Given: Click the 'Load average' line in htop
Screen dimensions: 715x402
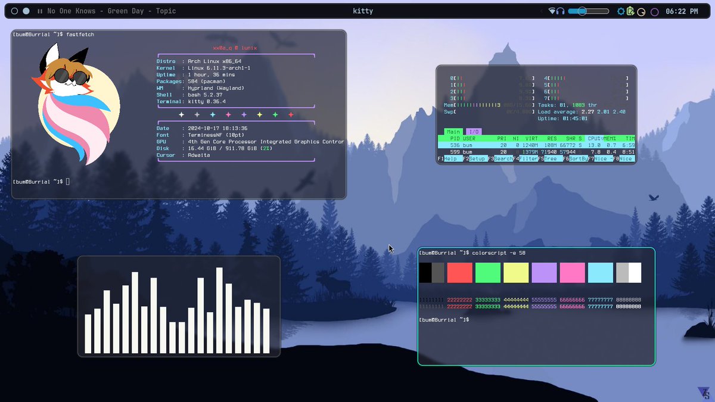Looking at the screenshot, I should coord(582,111).
